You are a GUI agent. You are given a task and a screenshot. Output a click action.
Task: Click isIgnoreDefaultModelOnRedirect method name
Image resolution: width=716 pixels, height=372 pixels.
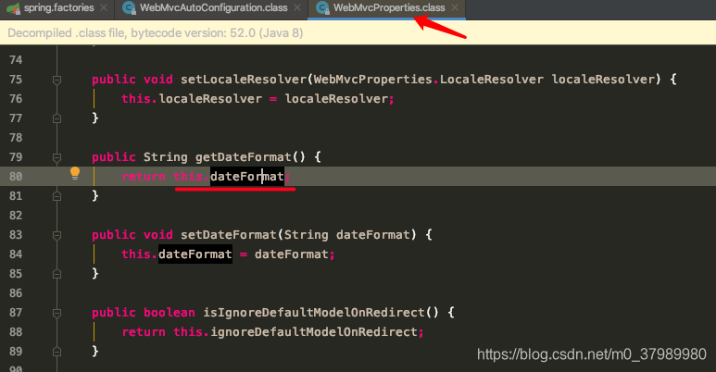coord(314,312)
